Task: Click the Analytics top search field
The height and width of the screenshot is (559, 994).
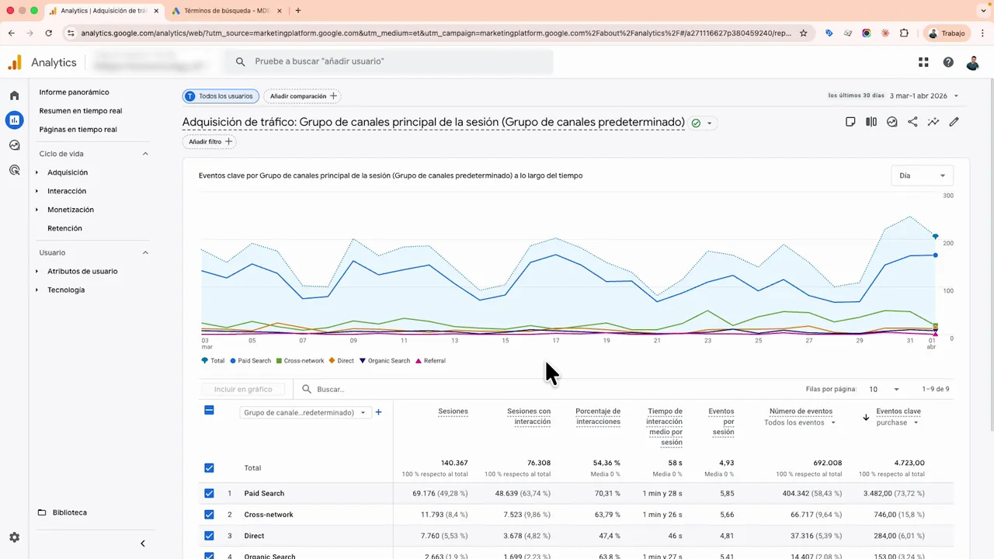Action: pos(390,61)
